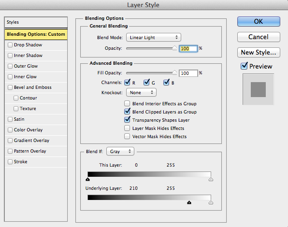288x227 pixels.
Task: Enable Vector Mask Hides Effects
Action: point(127,136)
